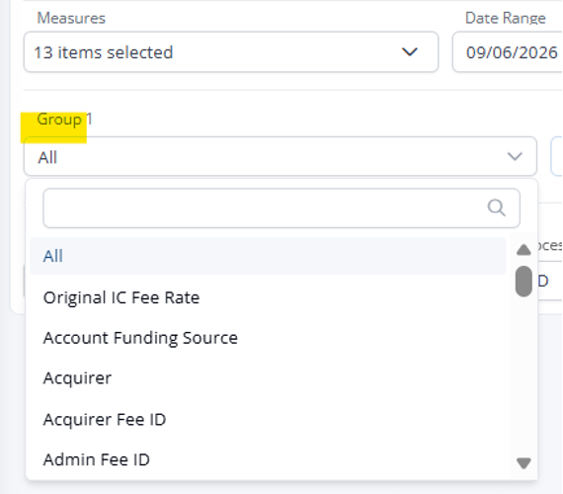The width and height of the screenshot is (563, 494).
Task: Click the partially visible field beside Group 1
Action: pos(557,157)
